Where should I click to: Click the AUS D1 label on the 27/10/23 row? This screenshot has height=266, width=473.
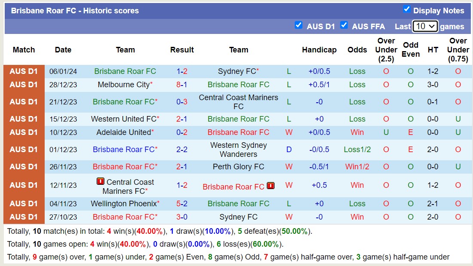[24, 217]
